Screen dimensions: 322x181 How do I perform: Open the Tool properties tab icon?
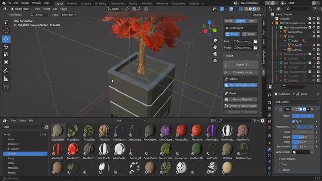point(270,95)
